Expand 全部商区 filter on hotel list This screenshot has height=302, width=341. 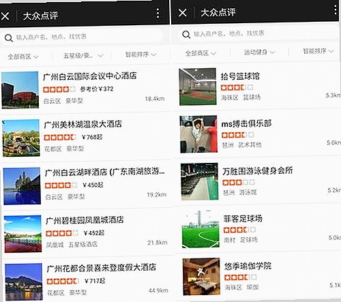pos(23,57)
